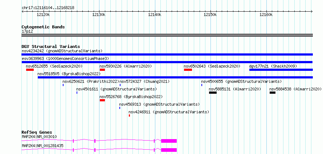This screenshot has width=323, height=154.
Task: Click the 12140k ruler tick label
Action: pyautogui.click(x=155, y=15)
